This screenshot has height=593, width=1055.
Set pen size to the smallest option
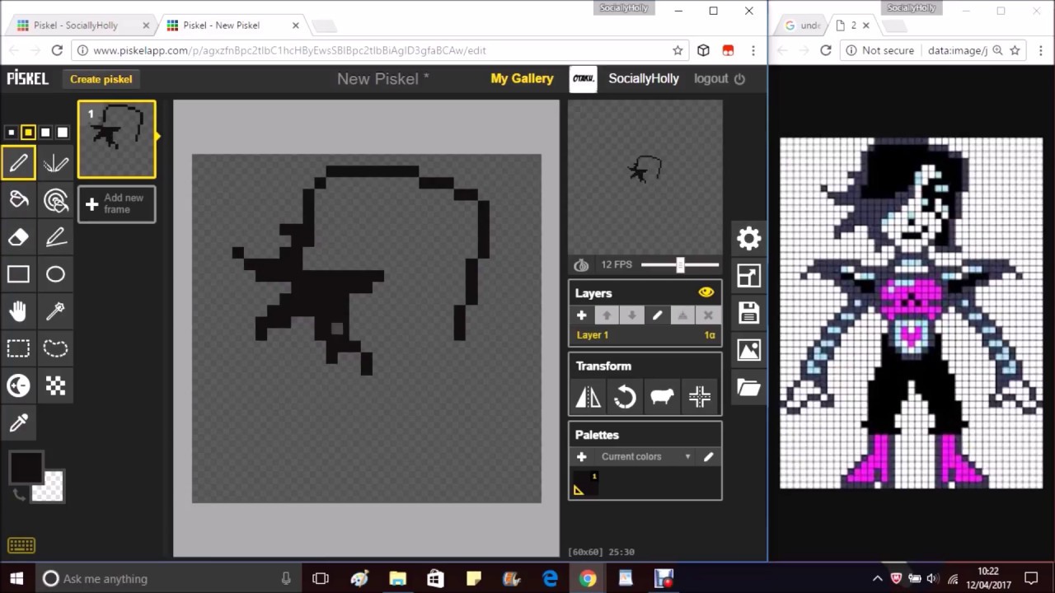pyautogui.click(x=11, y=132)
